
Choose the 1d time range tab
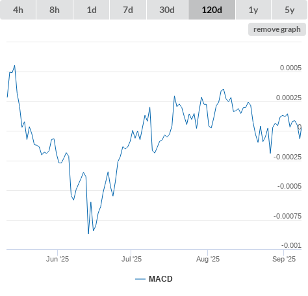92,10
